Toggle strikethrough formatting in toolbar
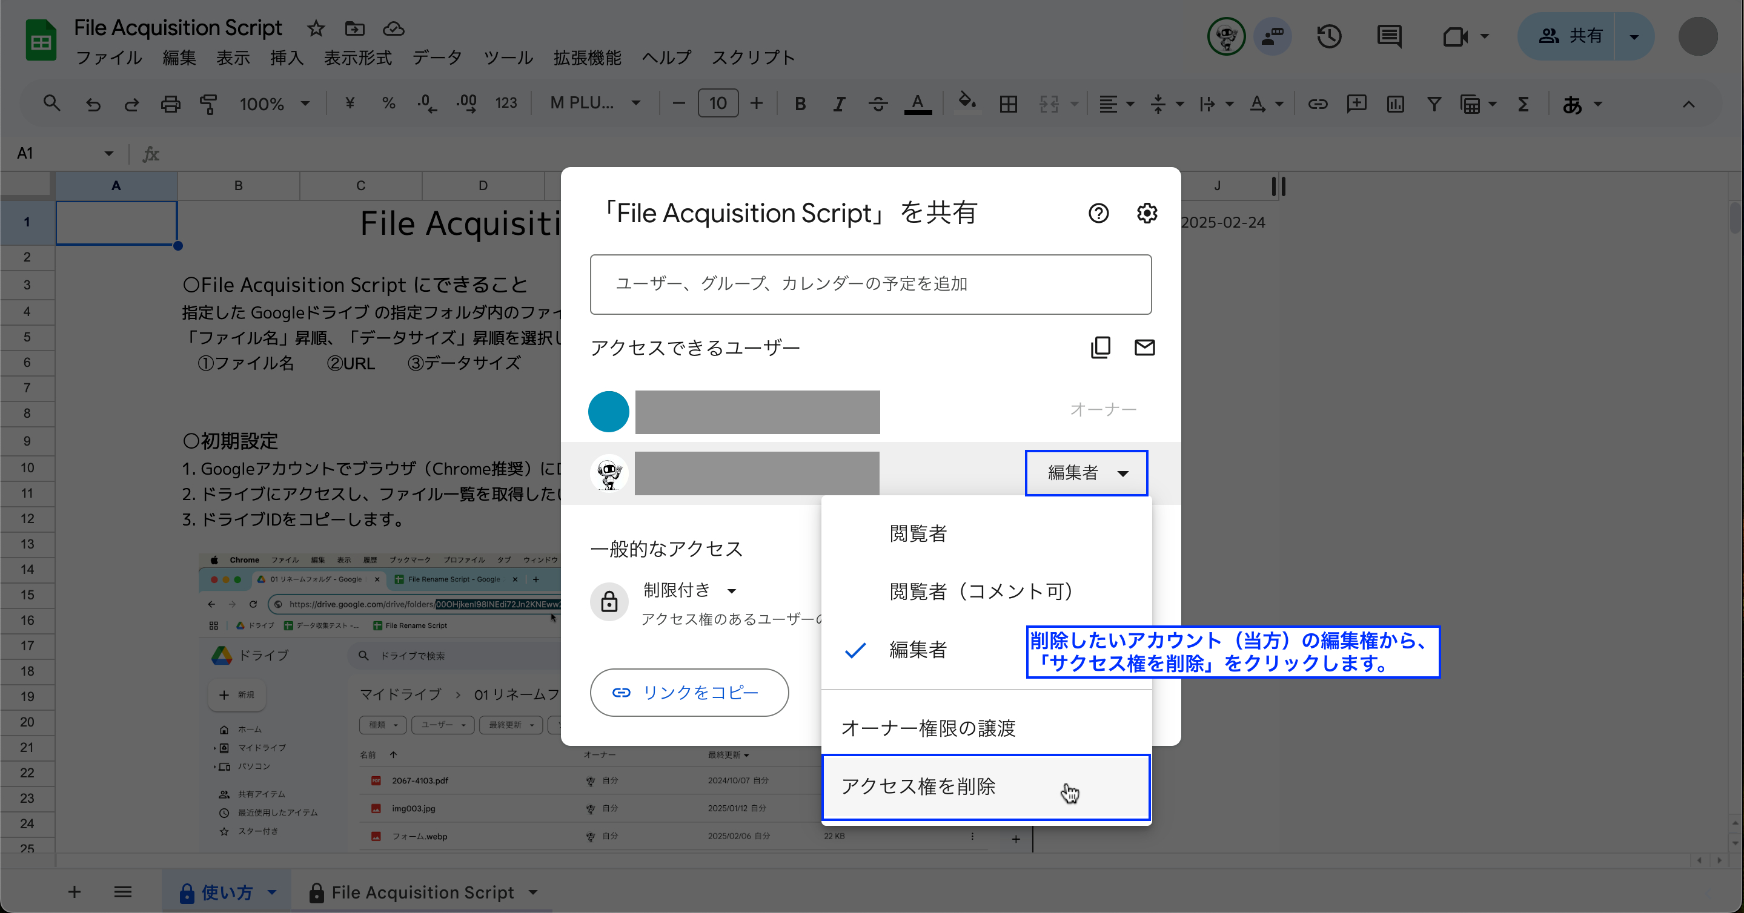 pyautogui.click(x=878, y=104)
